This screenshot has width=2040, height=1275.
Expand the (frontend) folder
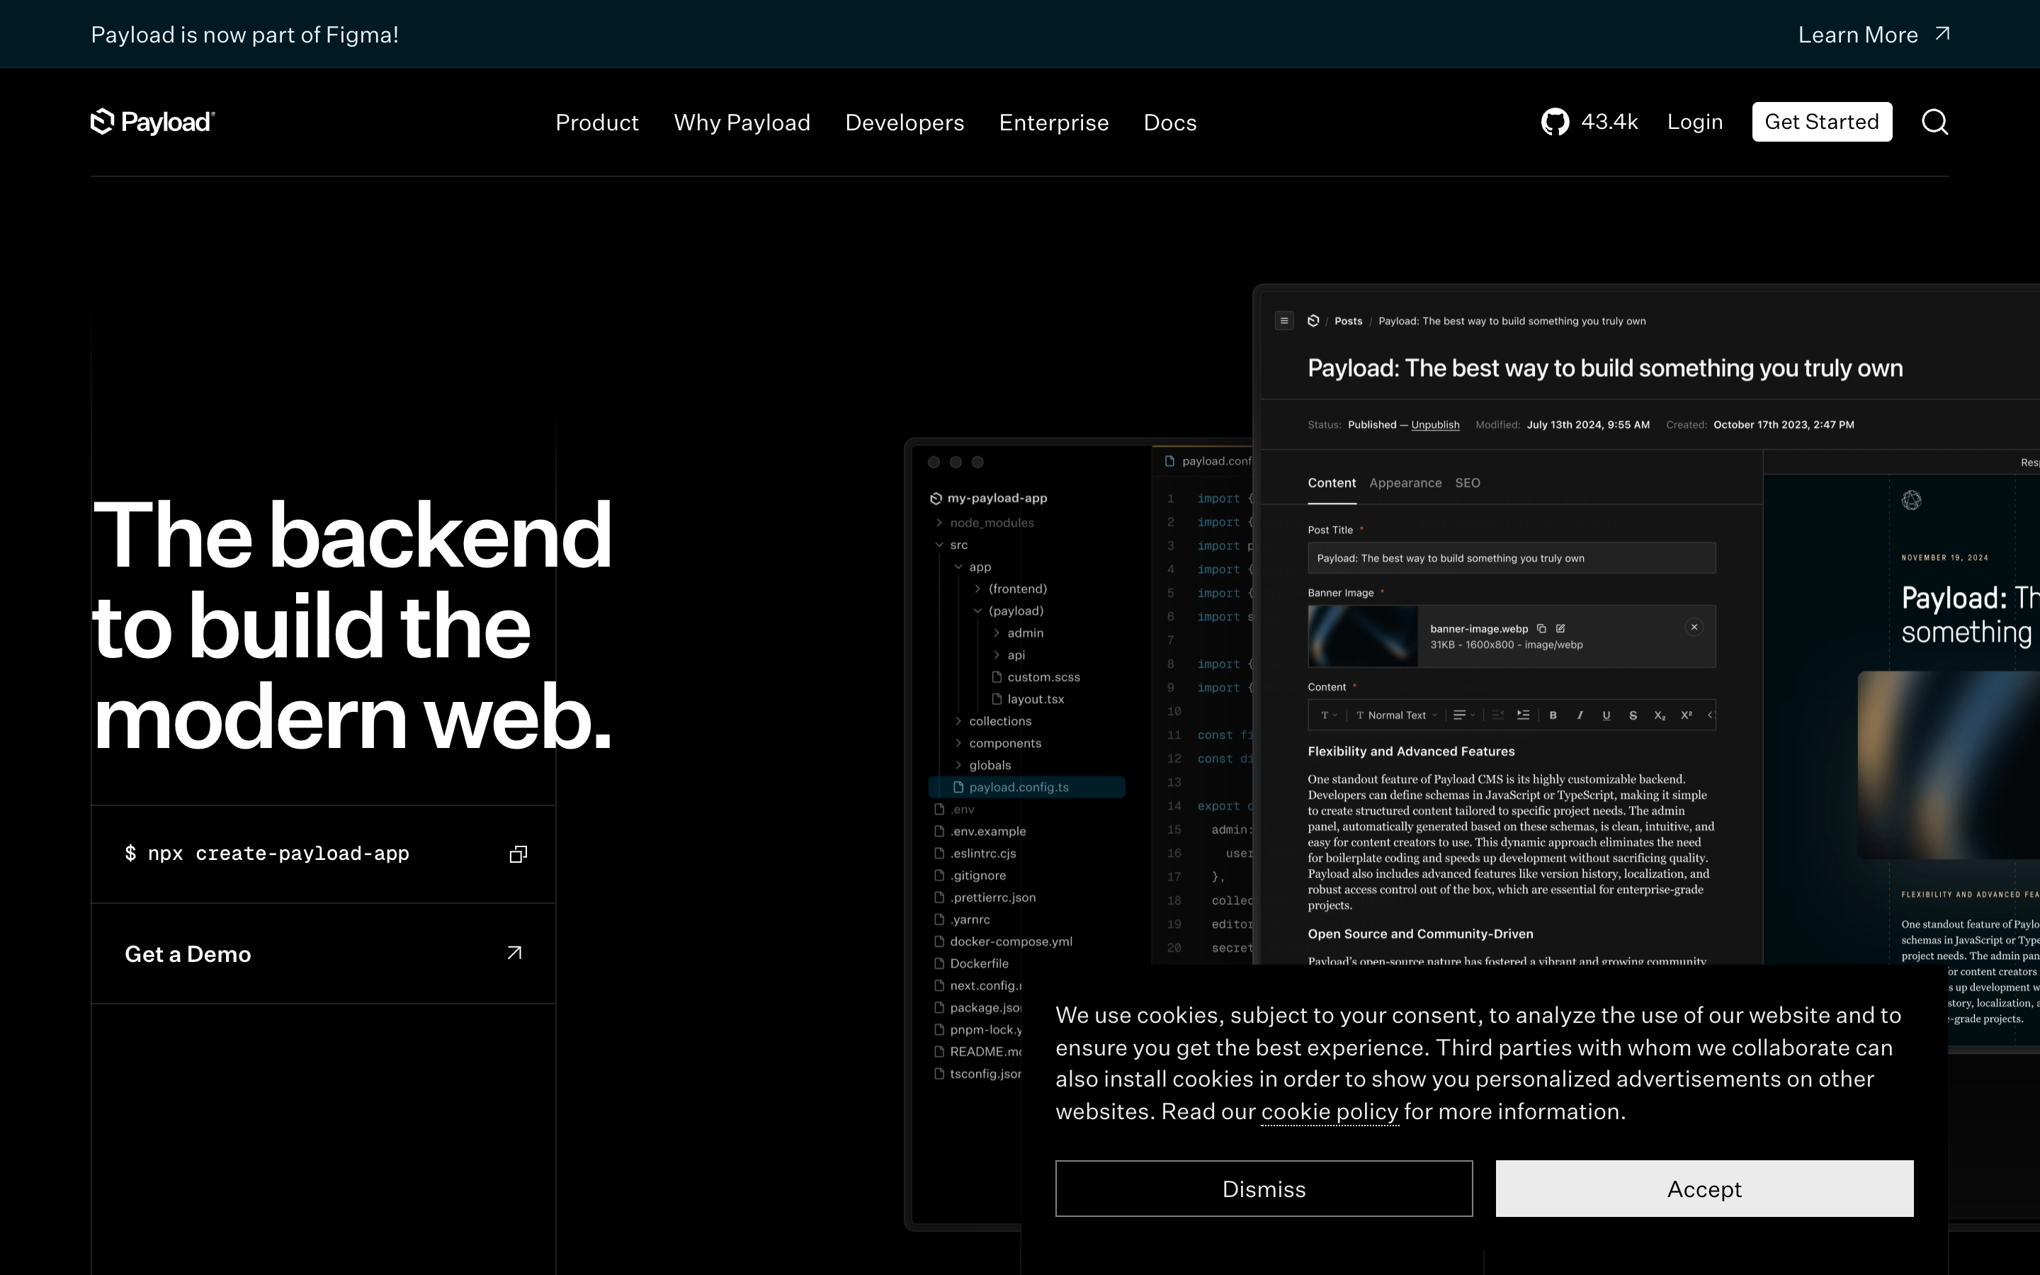point(977,589)
